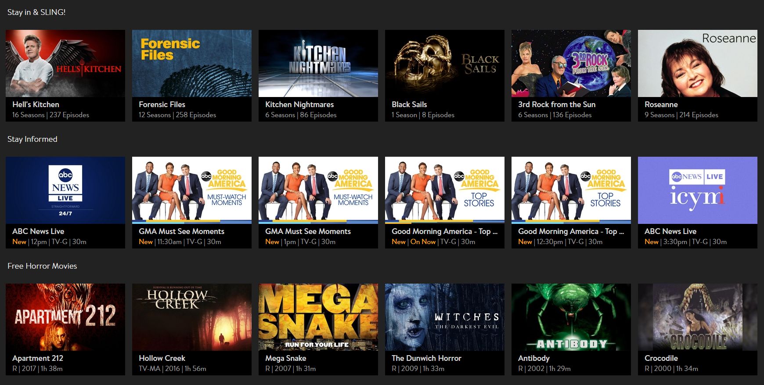Click Good Morning America - Top title marked On Now
This screenshot has height=385, width=764.
pyautogui.click(x=444, y=231)
